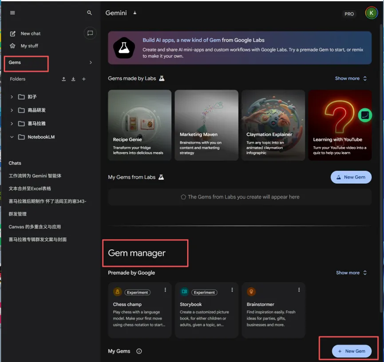The width and height of the screenshot is (384, 362).
Task: Click the flask icon in Labs banner
Action: click(x=124, y=48)
